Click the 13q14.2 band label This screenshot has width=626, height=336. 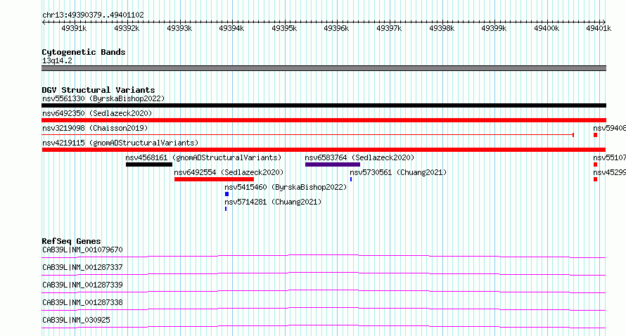tap(57, 60)
